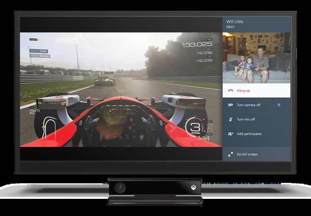This screenshot has height=216, width=311.
Task: Click the lap counter 2/5
Action: (x=35, y=111)
